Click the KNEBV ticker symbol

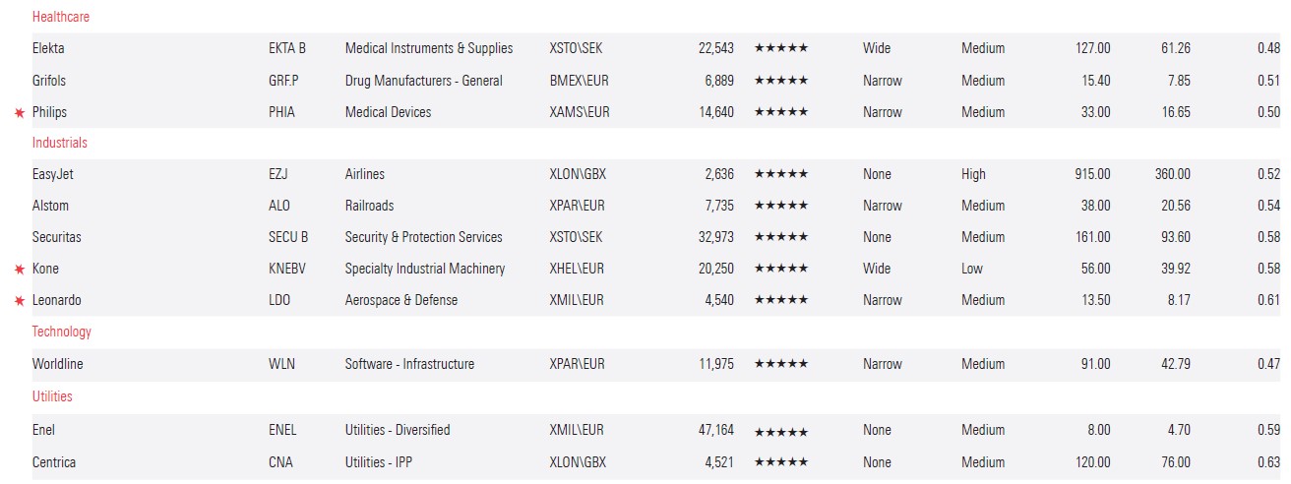click(x=287, y=269)
